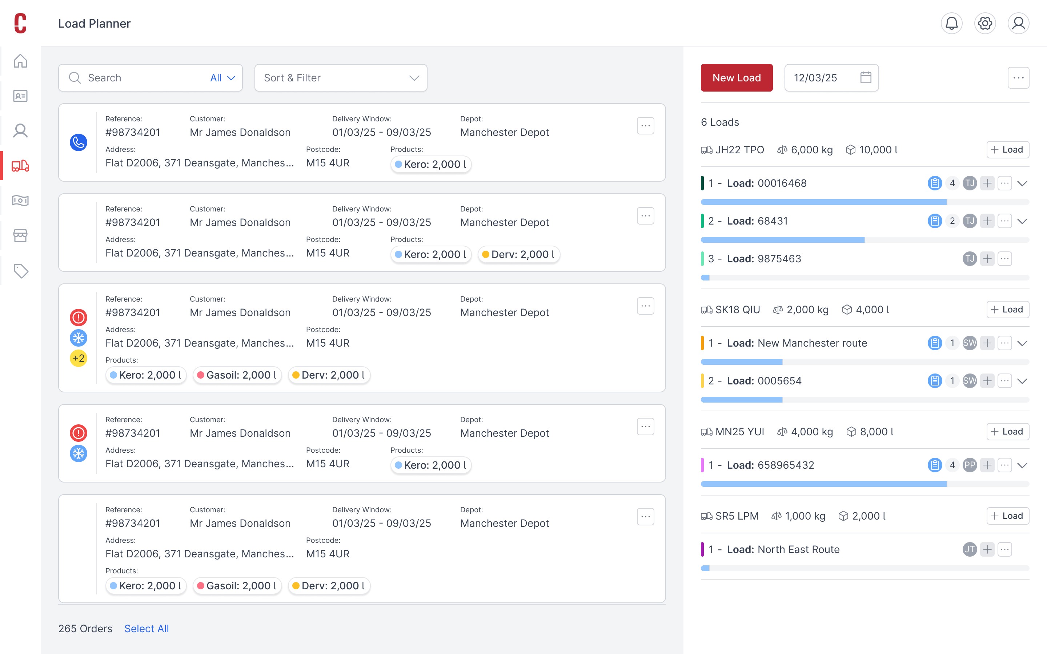Click clipboard icon on Load 68431
The image size is (1047, 654).
(x=935, y=221)
